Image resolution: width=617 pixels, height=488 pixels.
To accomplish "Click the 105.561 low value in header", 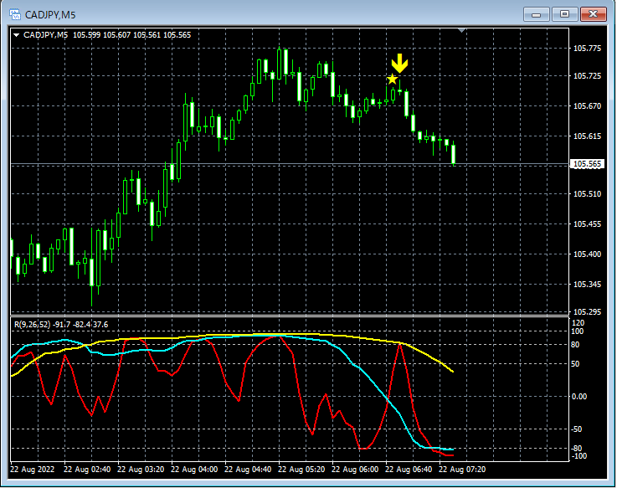I will click(147, 35).
